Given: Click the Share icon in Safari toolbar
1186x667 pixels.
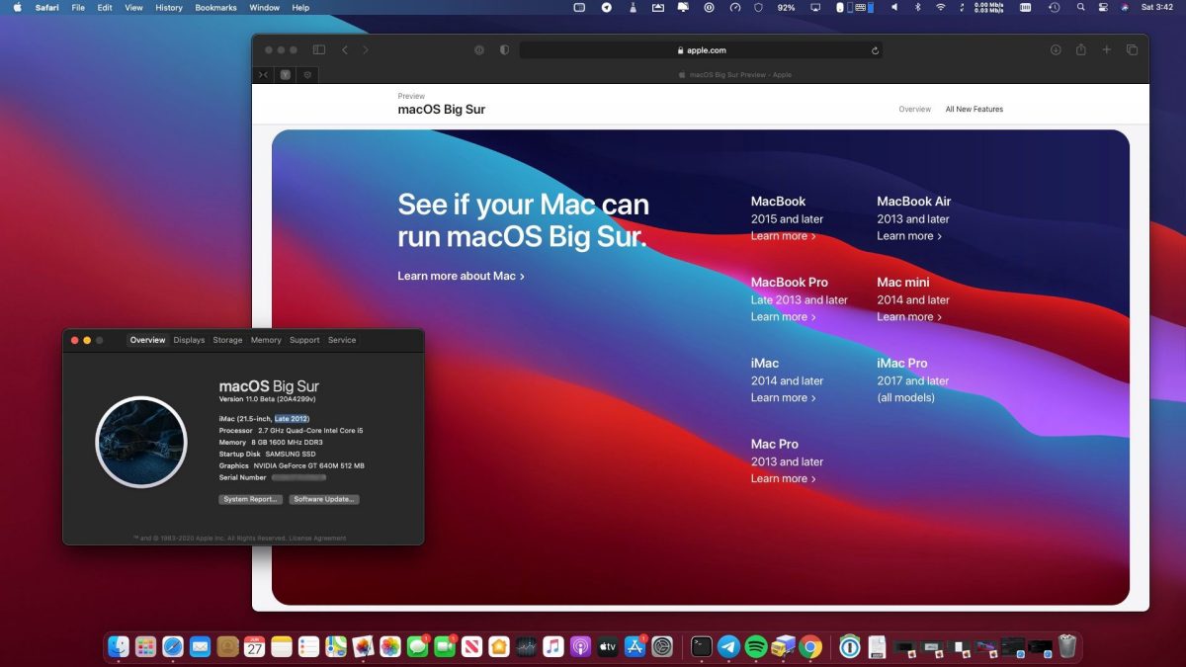Looking at the screenshot, I should 1081,49.
